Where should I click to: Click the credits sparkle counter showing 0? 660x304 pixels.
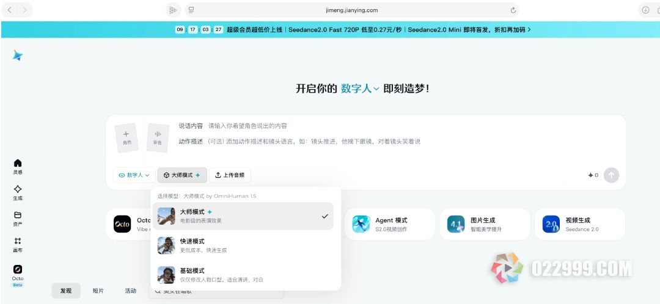[x=593, y=175]
